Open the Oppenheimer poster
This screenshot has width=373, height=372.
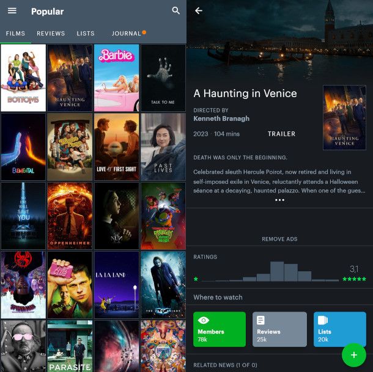click(70, 216)
